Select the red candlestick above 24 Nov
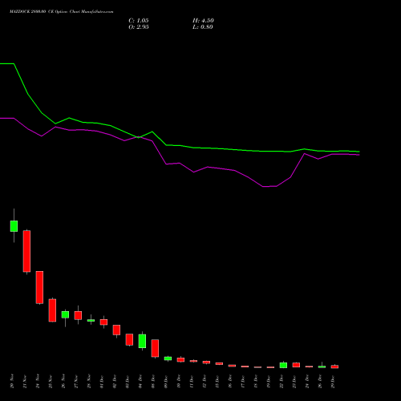The width and height of the screenshot is (401, 401). tap(39, 287)
